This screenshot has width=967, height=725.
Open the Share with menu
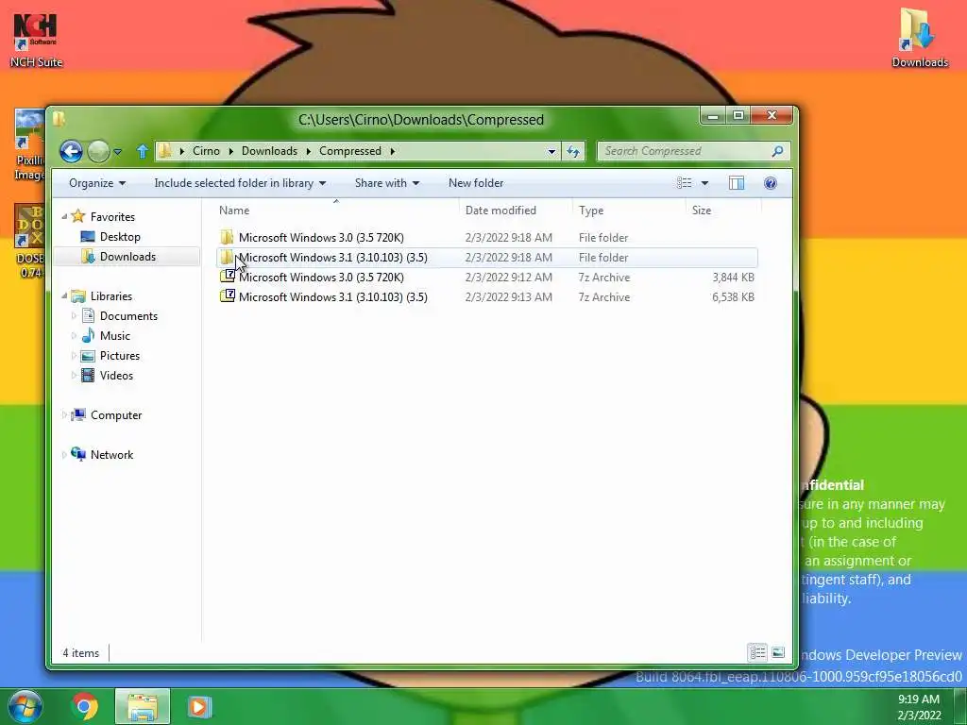(x=386, y=183)
